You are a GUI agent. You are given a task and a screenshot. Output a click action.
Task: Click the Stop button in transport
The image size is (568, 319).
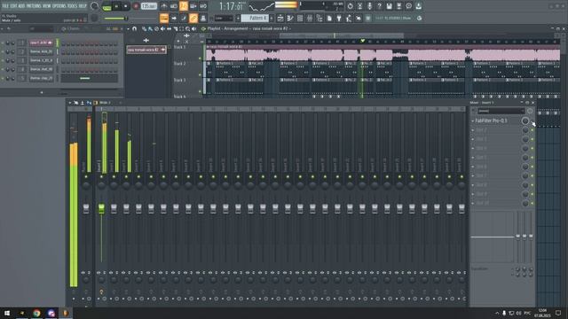(x=126, y=6)
